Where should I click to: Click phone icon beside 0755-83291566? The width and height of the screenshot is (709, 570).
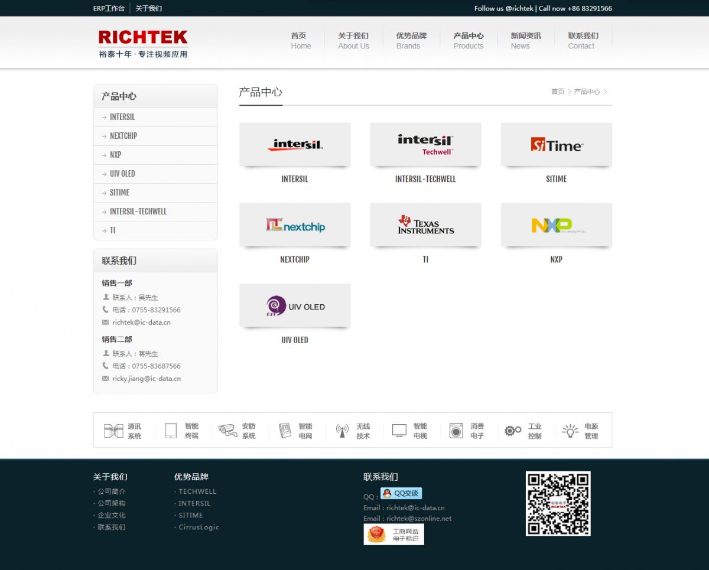pos(106,310)
